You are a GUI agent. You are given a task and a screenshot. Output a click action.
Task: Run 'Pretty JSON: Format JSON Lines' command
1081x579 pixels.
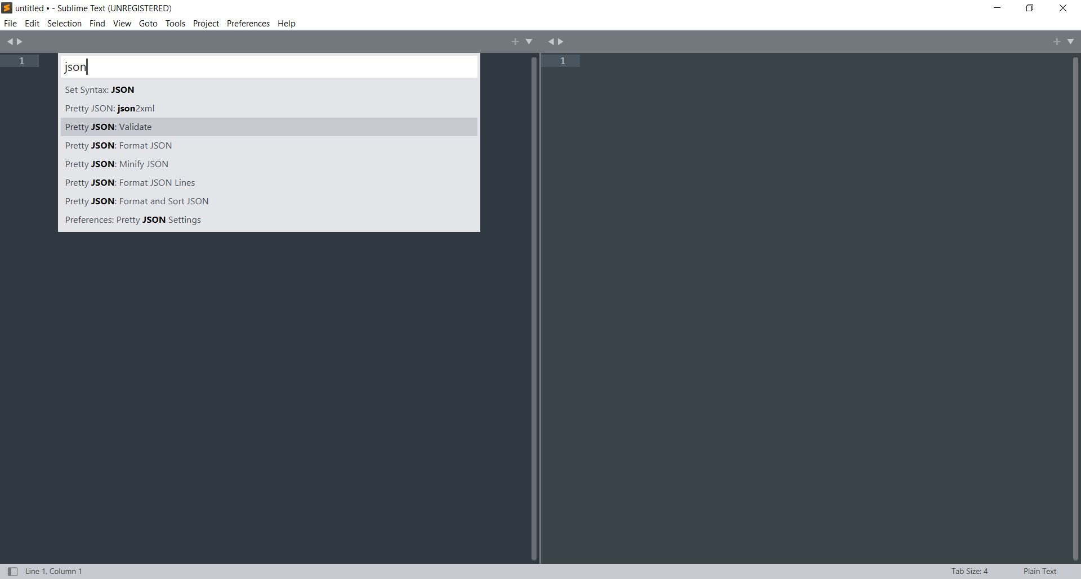coord(269,183)
